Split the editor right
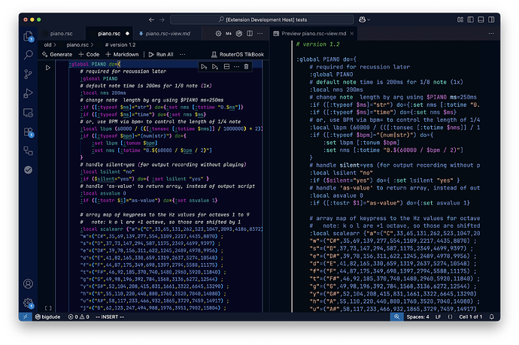The height and width of the screenshot is (345, 519). [x=250, y=33]
